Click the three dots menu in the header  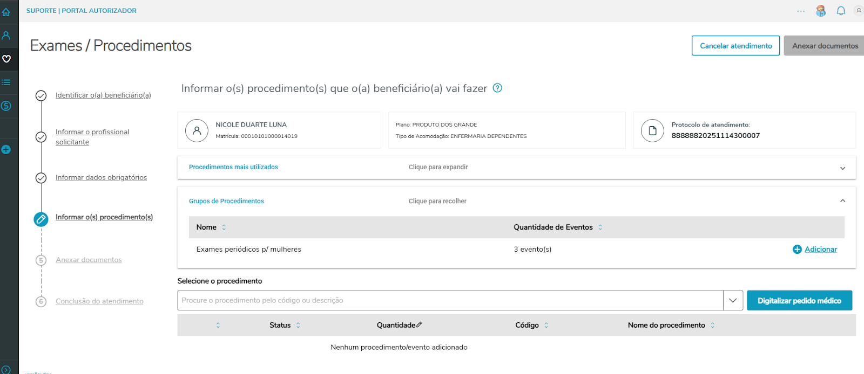pyautogui.click(x=801, y=11)
